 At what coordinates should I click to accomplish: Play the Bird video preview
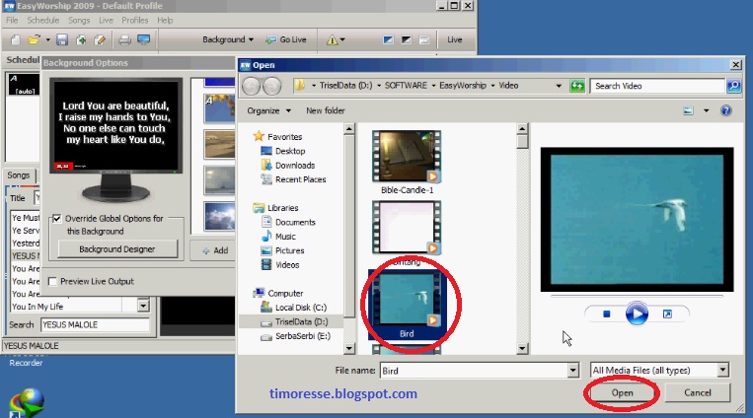[x=637, y=314]
